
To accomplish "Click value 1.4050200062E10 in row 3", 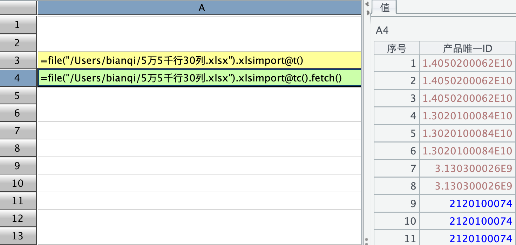I will [x=468, y=98].
